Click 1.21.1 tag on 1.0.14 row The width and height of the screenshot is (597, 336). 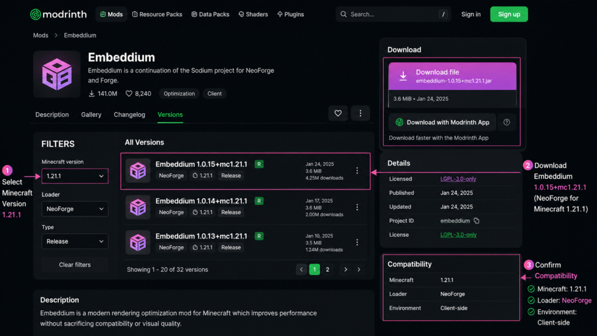pyautogui.click(x=202, y=212)
